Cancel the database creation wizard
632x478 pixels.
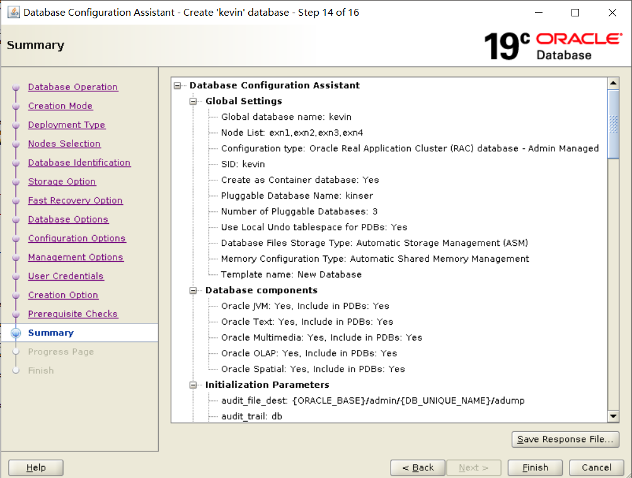(x=597, y=467)
